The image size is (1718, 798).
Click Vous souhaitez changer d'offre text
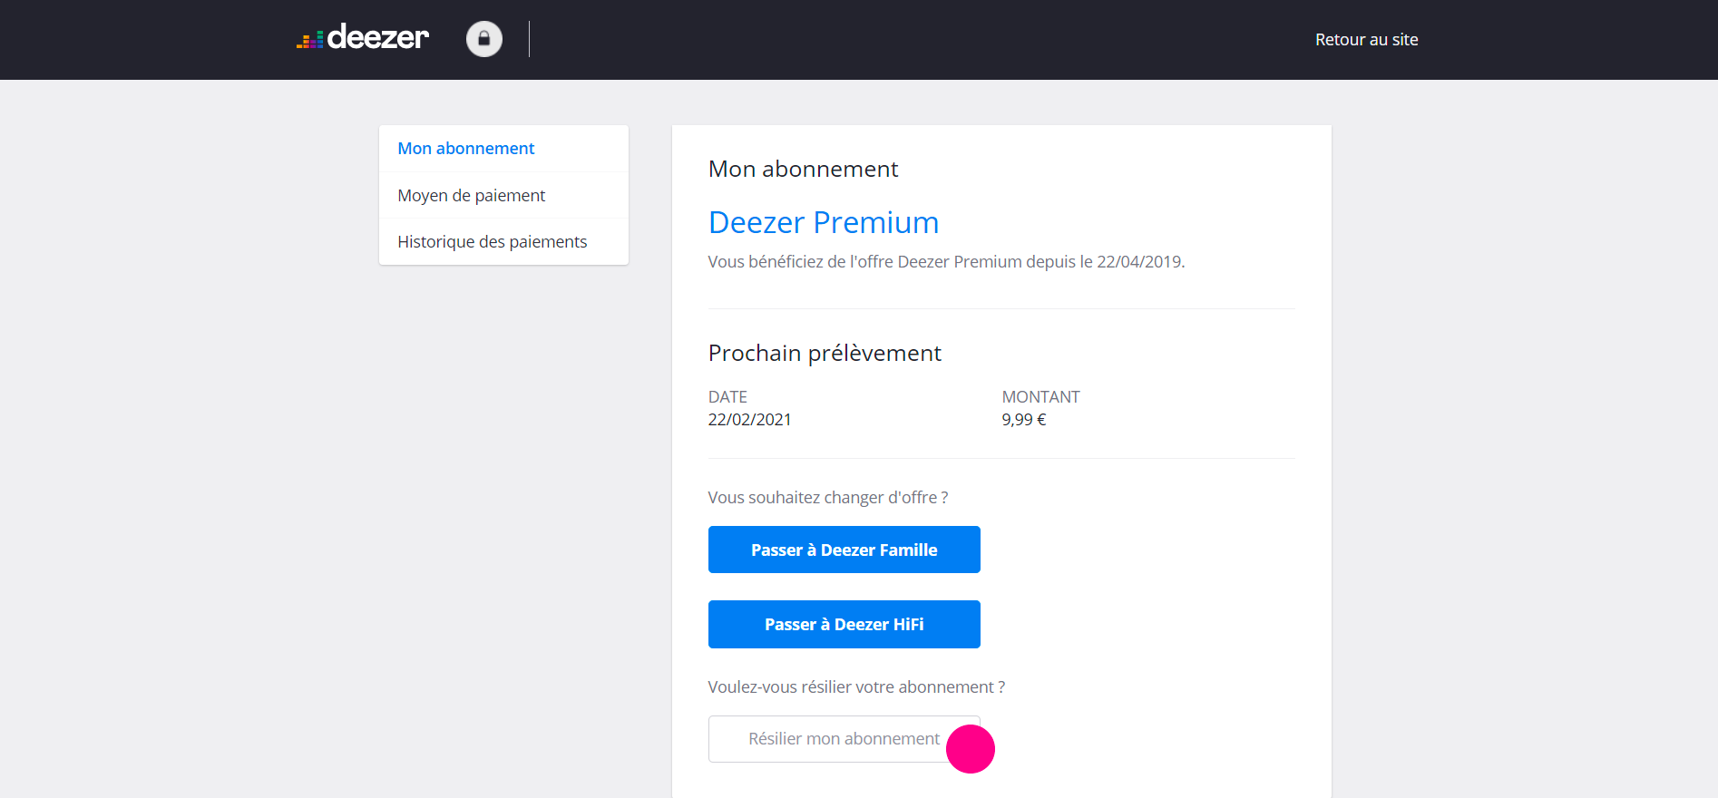828,498
